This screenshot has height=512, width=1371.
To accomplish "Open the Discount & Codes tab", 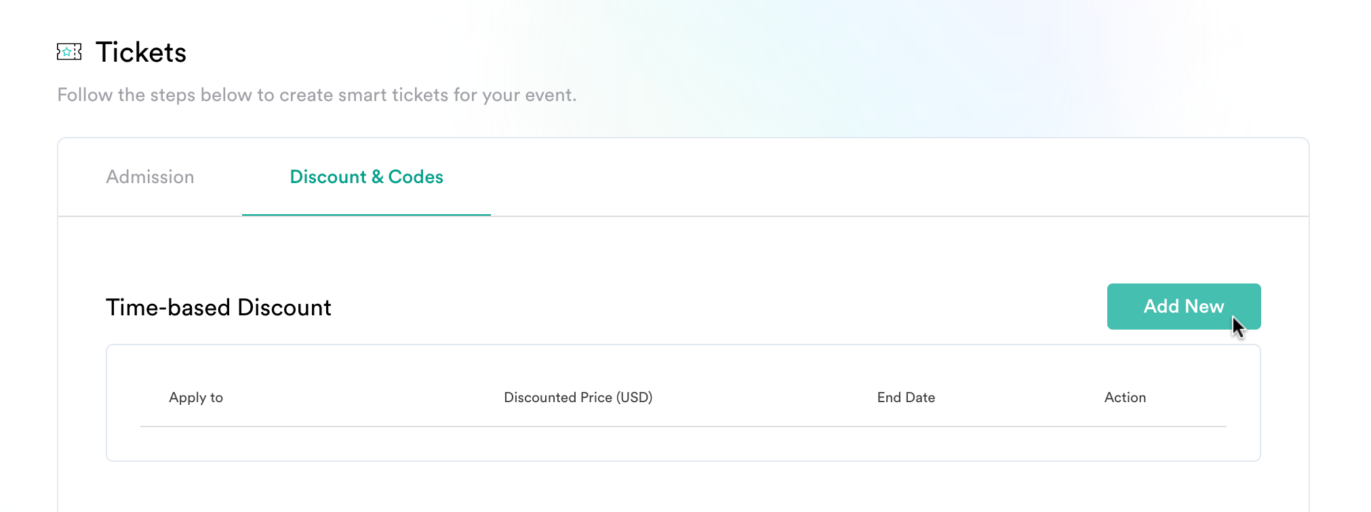I will (366, 177).
